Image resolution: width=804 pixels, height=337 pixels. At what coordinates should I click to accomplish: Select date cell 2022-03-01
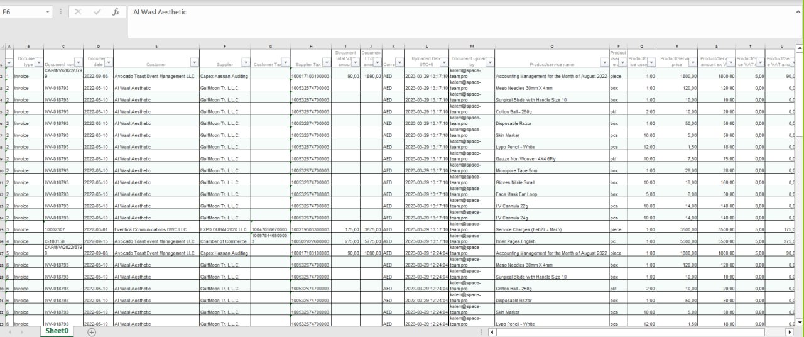(x=98, y=226)
